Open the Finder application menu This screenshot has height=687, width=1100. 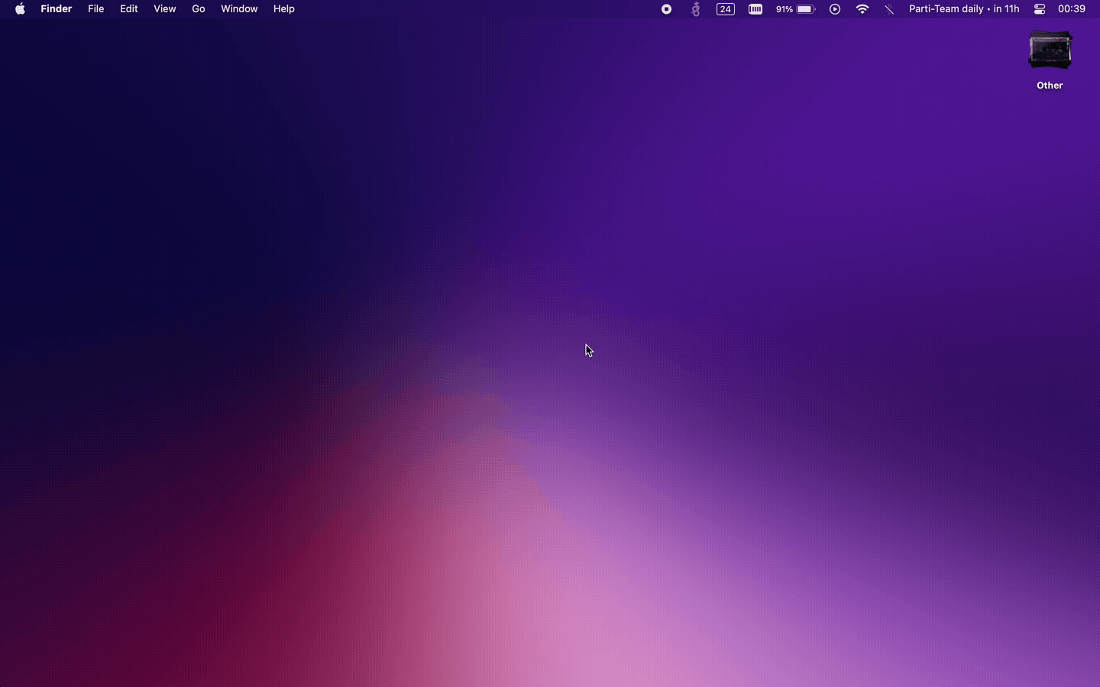click(56, 9)
